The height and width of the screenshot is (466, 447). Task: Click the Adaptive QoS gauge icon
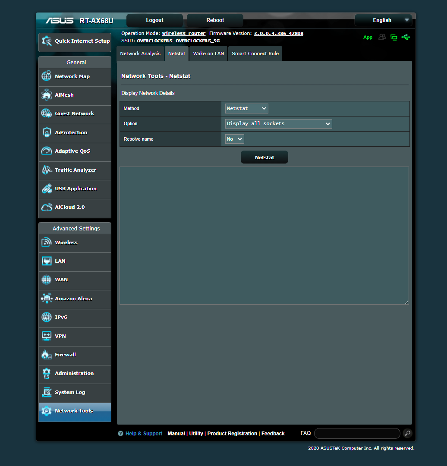coord(47,151)
